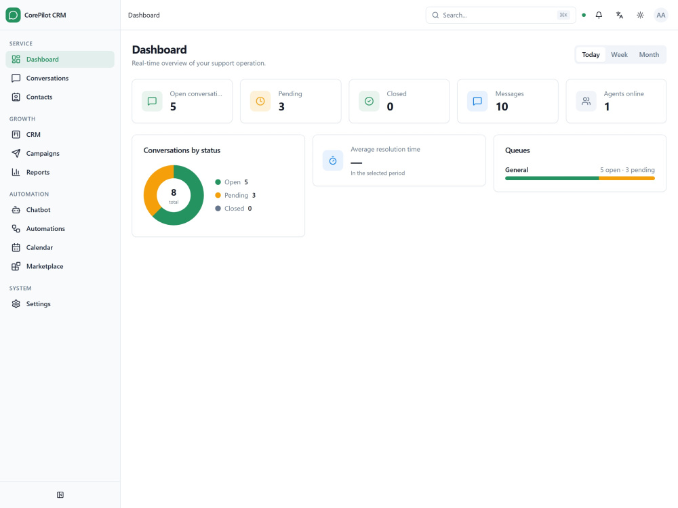
Task: Click the Reports bar chart icon
Action: [x=16, y=172]
